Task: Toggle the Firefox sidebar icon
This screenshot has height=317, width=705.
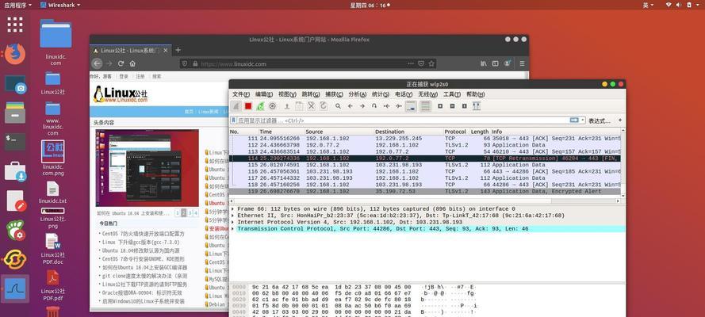Action: 495,63
